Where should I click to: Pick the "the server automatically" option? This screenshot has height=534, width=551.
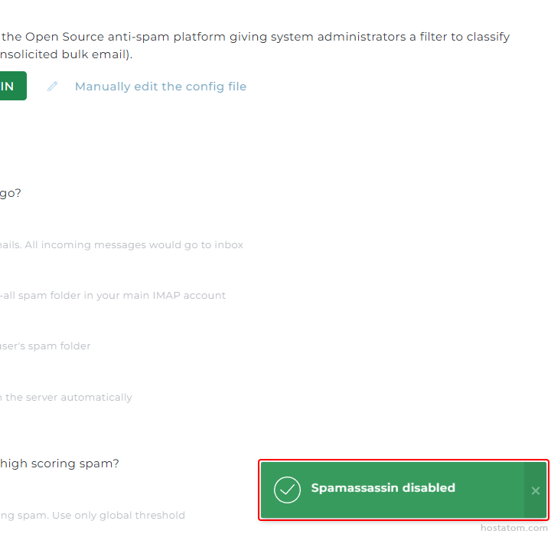point(67,398)
